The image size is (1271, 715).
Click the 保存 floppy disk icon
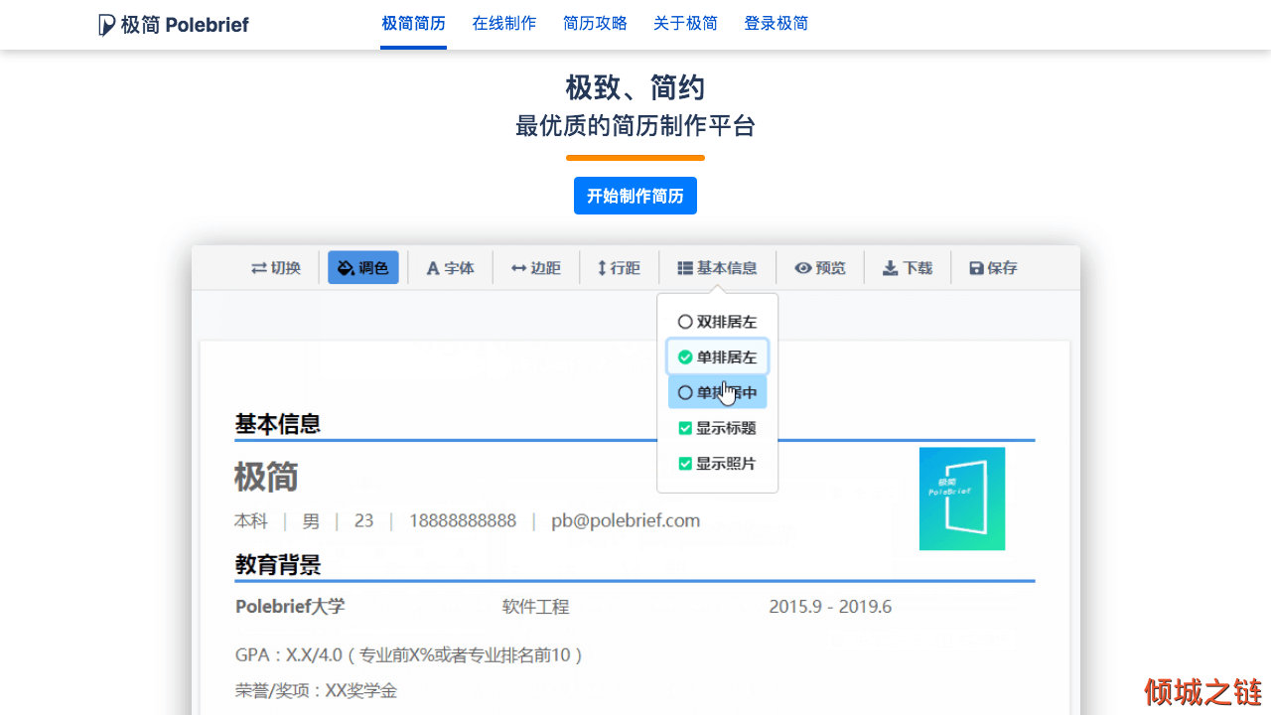point(976,268)
